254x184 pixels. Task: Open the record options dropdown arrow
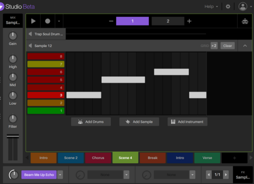59,21
